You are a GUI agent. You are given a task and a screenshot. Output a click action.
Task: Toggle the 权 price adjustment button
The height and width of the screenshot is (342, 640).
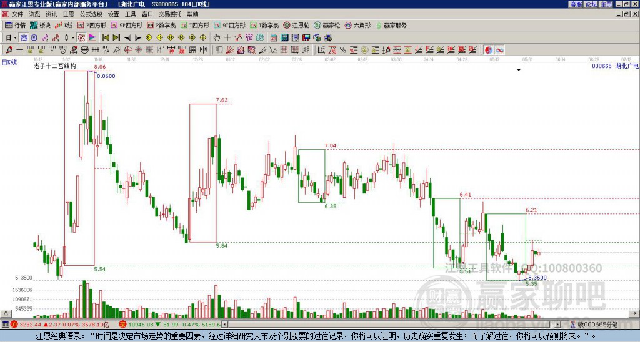pyautogui.click(x=81, y=38)
